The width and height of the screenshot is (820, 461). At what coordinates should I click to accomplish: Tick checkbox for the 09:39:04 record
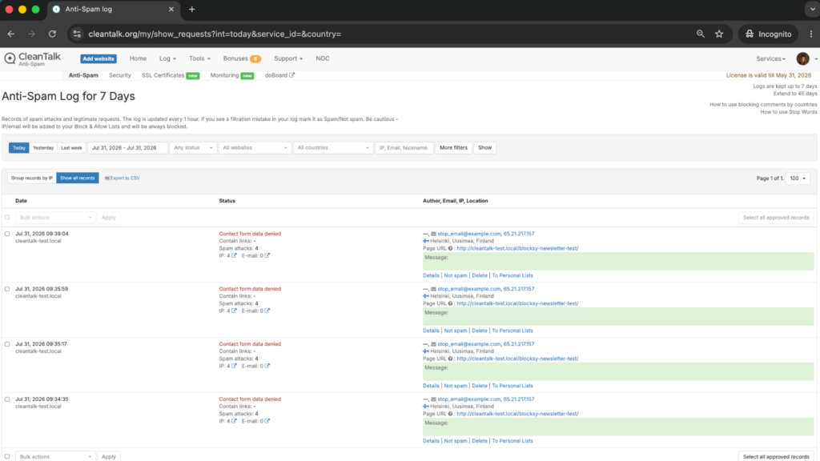tap(7, 234)
